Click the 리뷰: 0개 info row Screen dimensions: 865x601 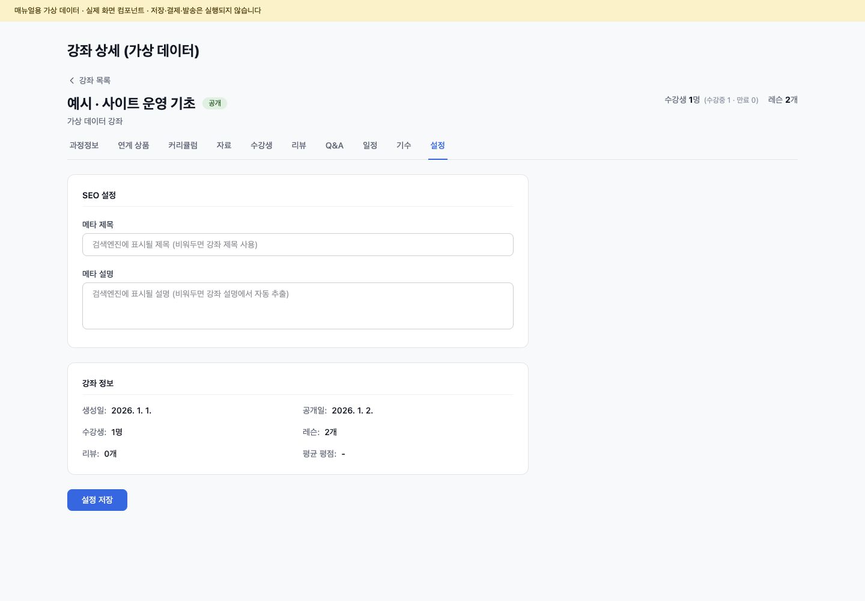pyautogui.click(x=100, y=454)
